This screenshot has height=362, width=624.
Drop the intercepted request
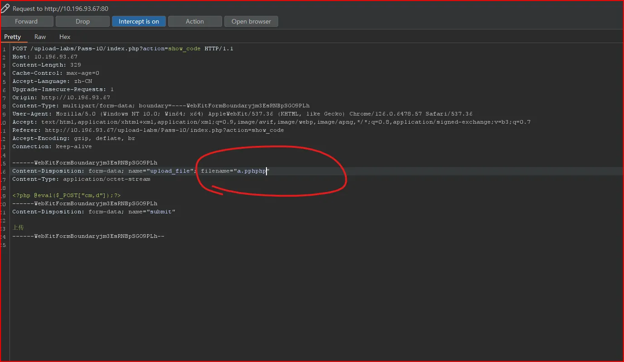pyautogui.click(x=83, y=21)
